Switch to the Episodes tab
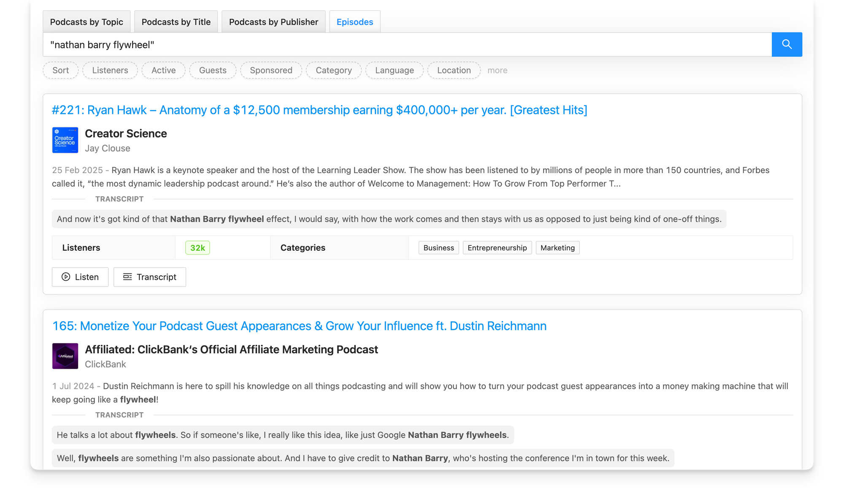The image size is (844, 488). coord(354,22)
